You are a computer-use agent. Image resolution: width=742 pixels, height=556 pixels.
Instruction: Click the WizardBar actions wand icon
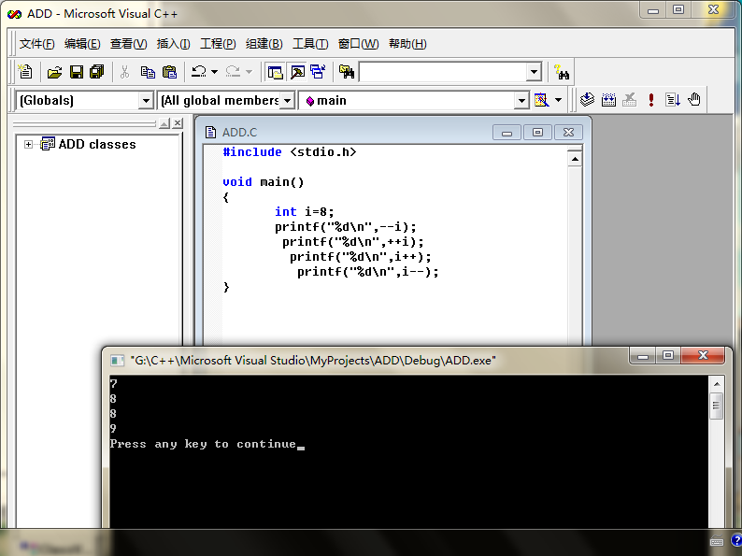point(541,100)
